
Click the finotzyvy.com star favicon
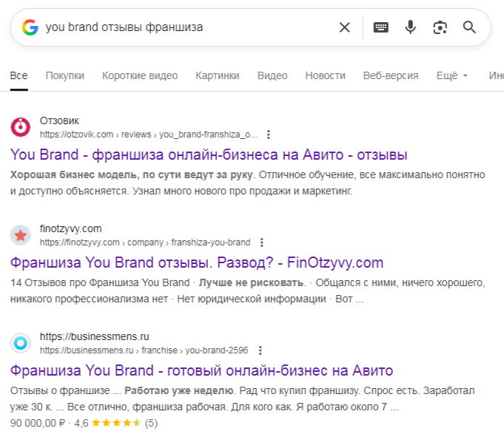pos(21,235)
